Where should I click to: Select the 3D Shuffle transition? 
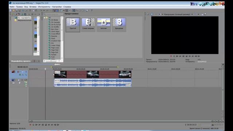[x=55, y=27]
